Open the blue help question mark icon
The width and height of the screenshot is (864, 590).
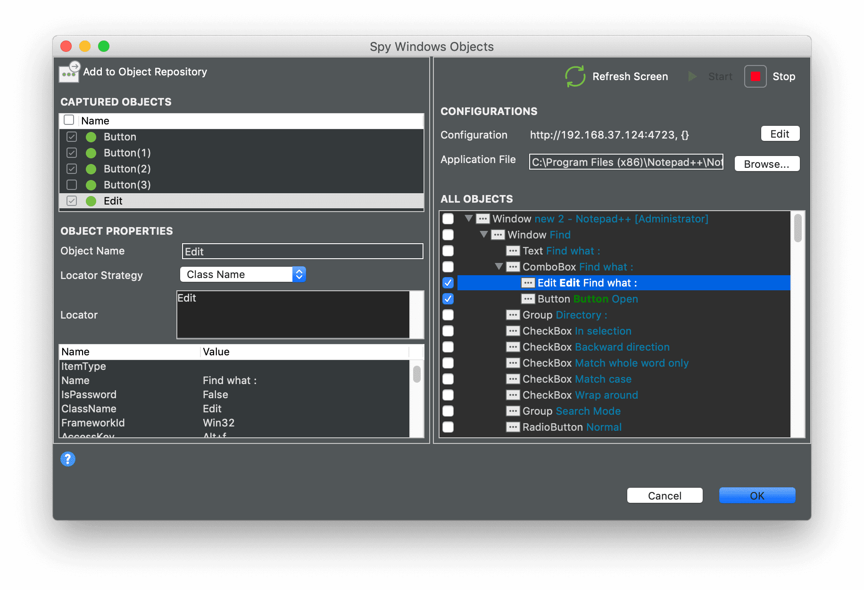point(68,459)
